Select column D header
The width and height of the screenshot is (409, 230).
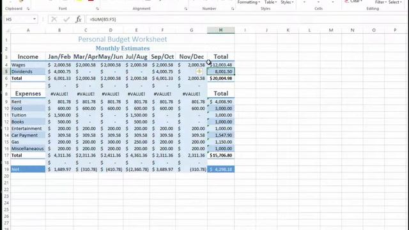[x=111, y=30]
